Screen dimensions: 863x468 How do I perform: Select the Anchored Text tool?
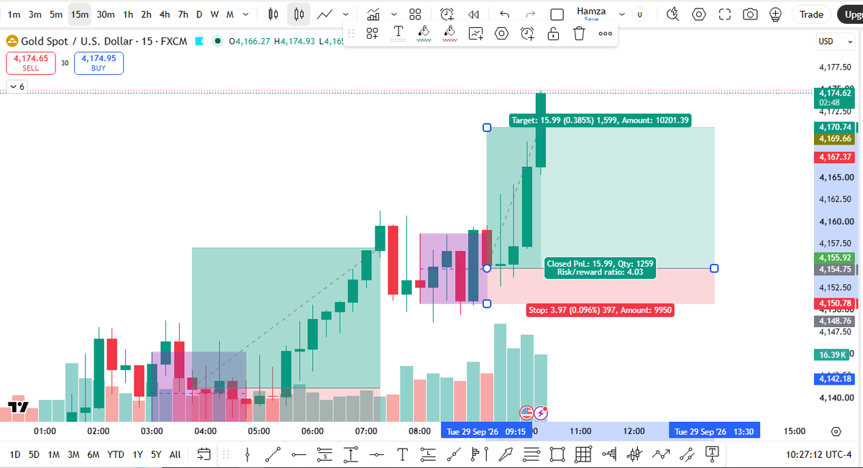click(x=713, y=454)
